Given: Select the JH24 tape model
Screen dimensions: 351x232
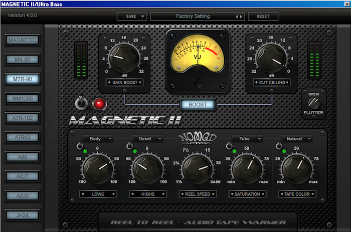Looking at the screenshot, I should click(x=23, y=215).
